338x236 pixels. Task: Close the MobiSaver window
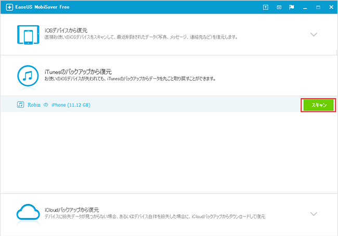[331, 7]
